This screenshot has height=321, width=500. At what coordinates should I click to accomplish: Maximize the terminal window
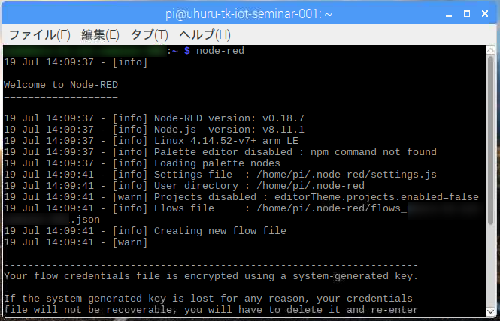click(x=468, y=13)
